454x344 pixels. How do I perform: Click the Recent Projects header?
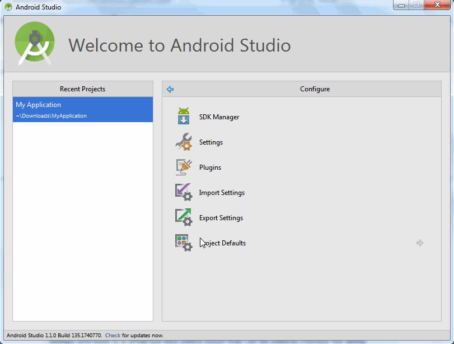(82, 89)
